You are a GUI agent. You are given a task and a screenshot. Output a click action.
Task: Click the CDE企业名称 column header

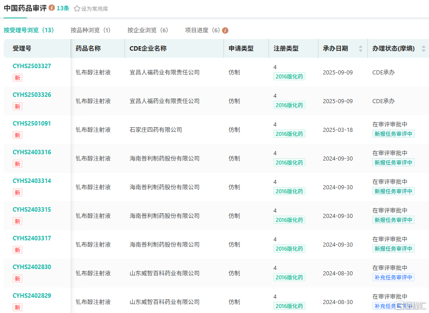(x=148, y=48)
